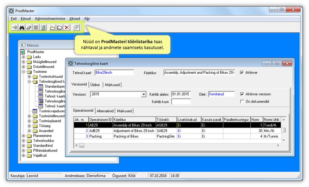This screenshot has width=309, height=187.
Task: Toggle the Aktiivne versioon checkbox
Action: tap(242, 94)
